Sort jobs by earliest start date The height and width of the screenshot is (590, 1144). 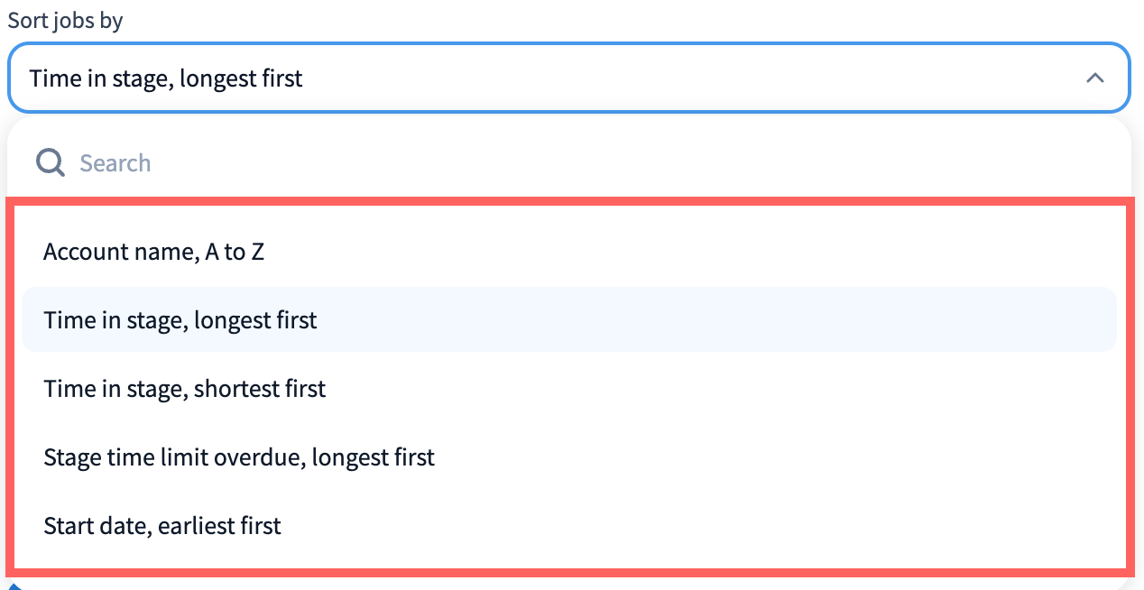point(162,526)
